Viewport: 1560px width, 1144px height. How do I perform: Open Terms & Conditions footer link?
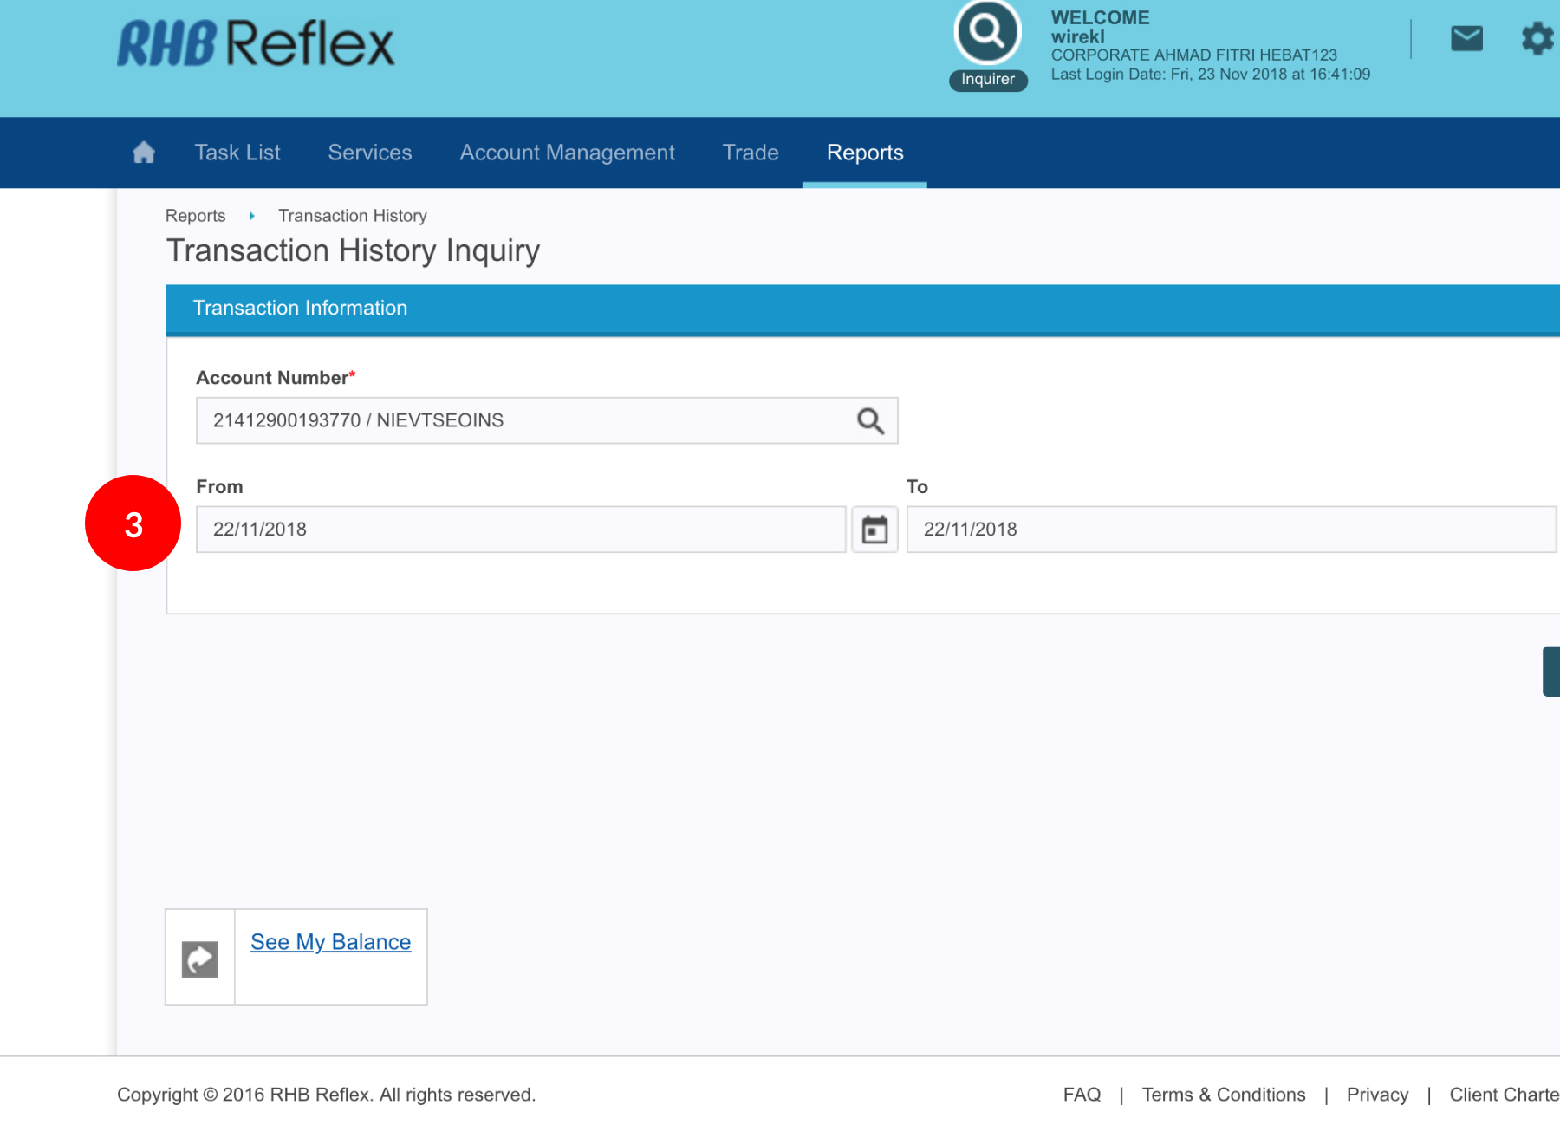pos(1223,1095)
